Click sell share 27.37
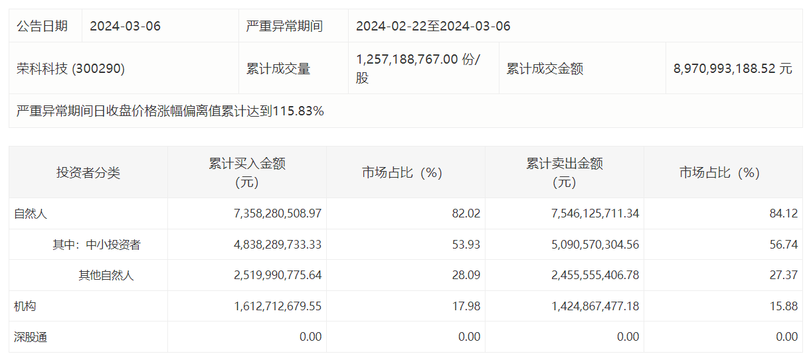 click(784, 275)
